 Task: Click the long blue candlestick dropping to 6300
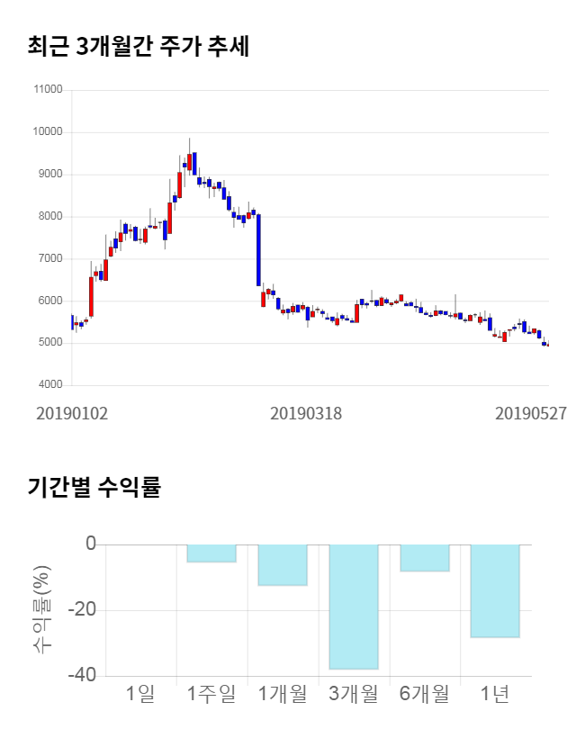click(258, 250)
